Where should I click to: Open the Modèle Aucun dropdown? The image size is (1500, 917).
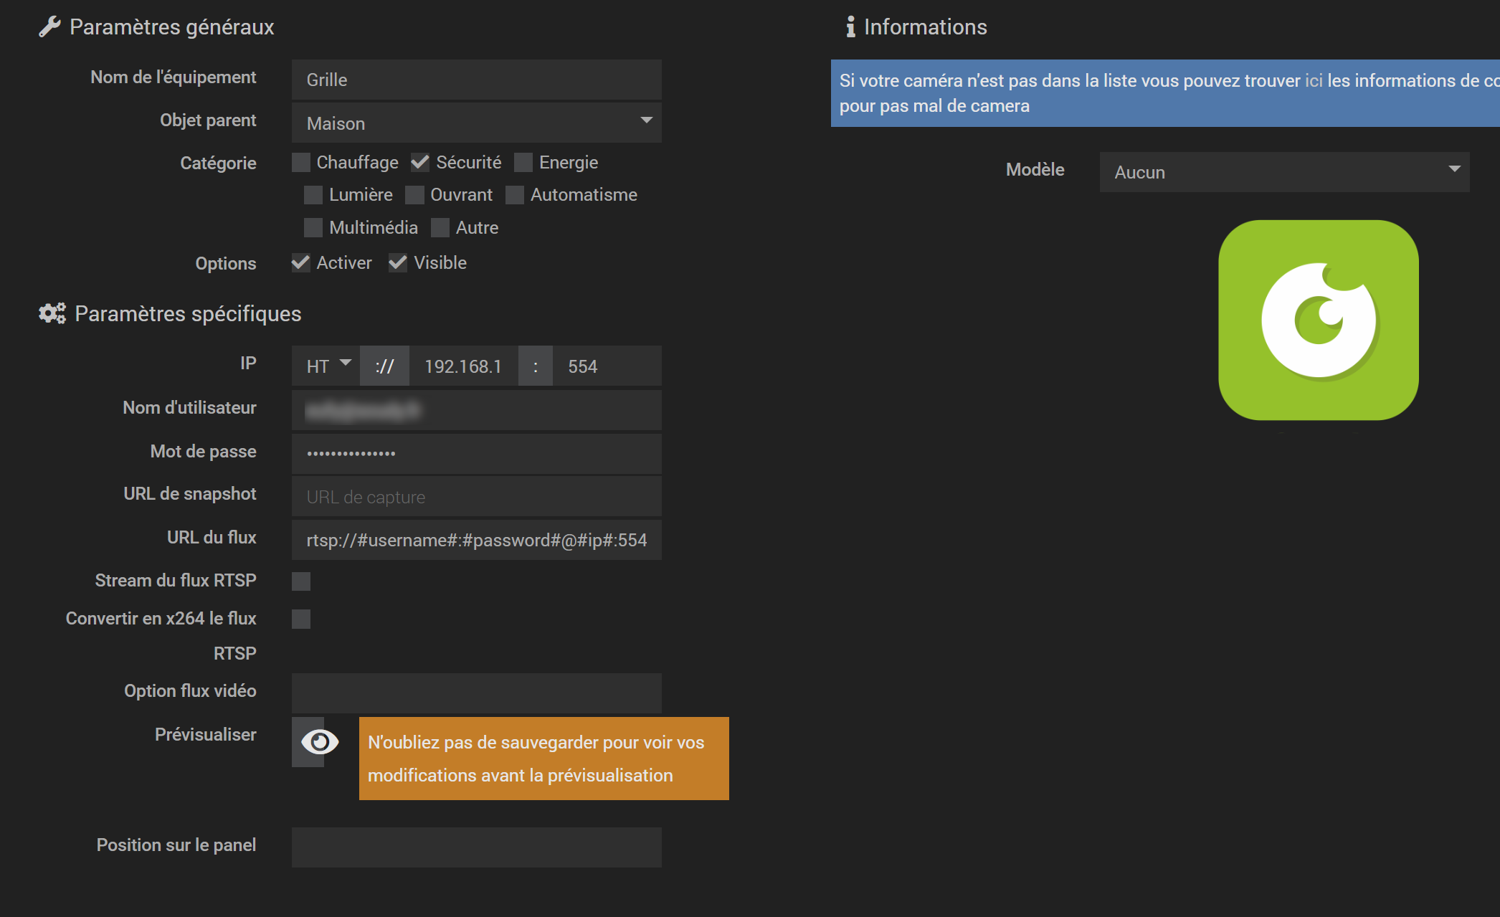(x=1285, y=172)
